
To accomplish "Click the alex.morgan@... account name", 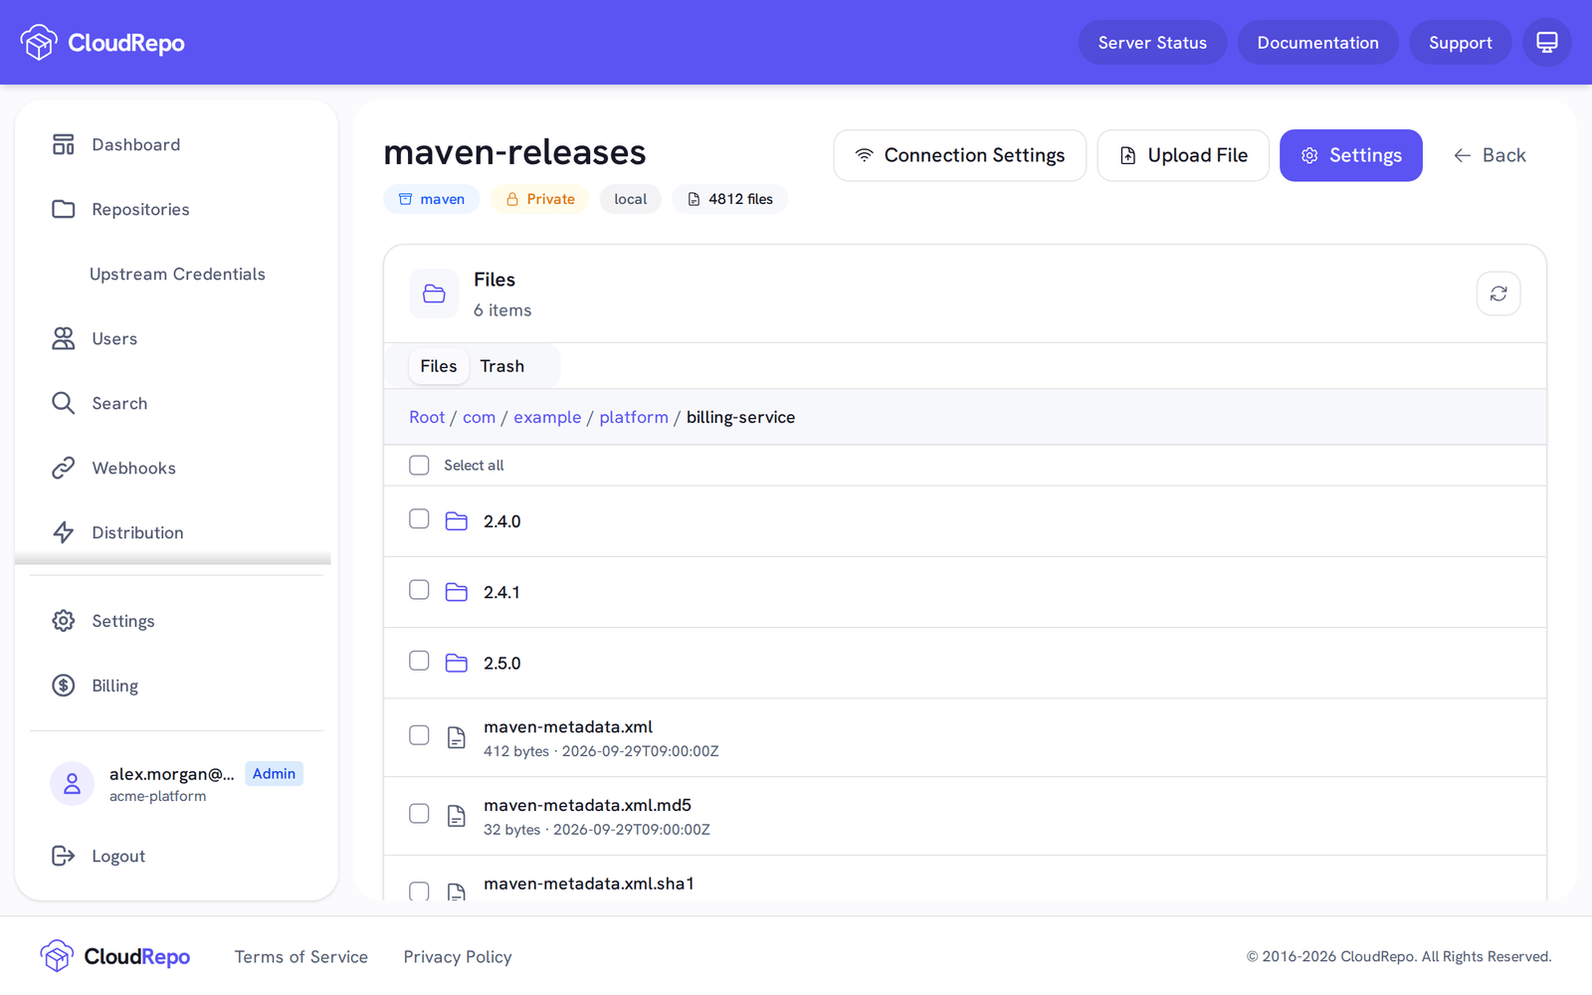I will coord(172,774).
